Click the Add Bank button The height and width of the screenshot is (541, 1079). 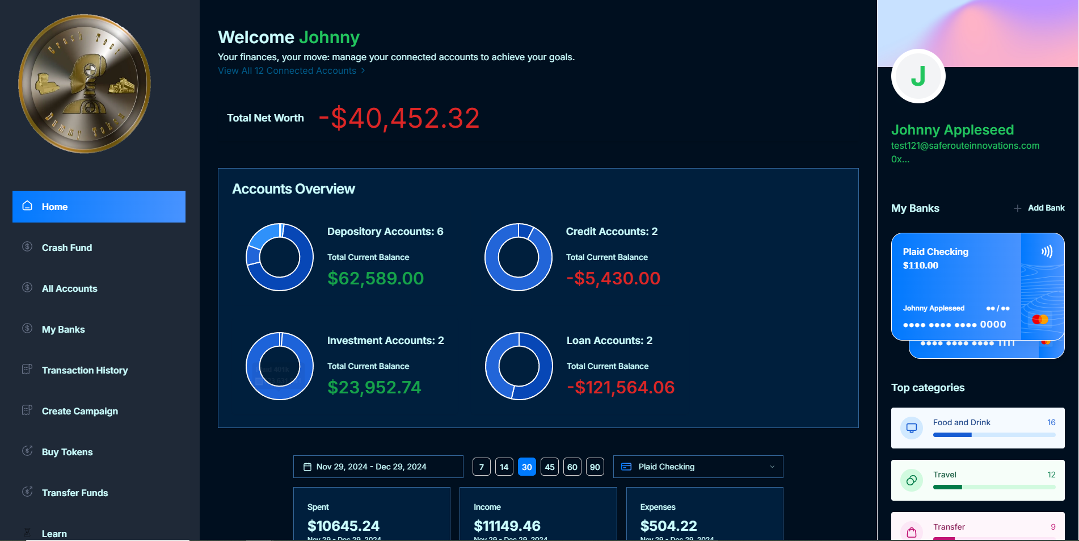click(1039, 208)
